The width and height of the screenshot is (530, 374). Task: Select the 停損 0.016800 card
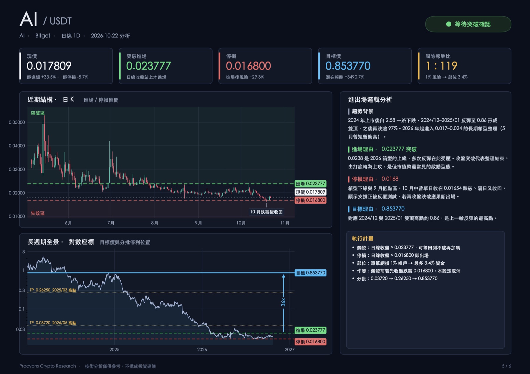pos(265,66)
